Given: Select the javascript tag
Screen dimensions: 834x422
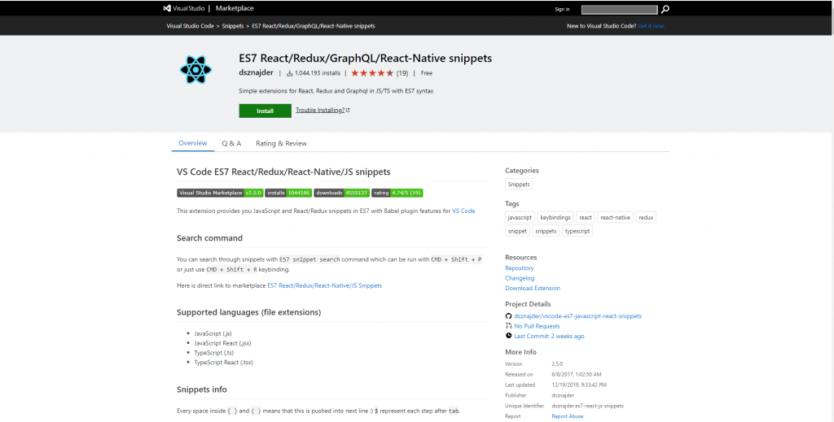Looking at the screenshot, I should (x=520, y=218).
